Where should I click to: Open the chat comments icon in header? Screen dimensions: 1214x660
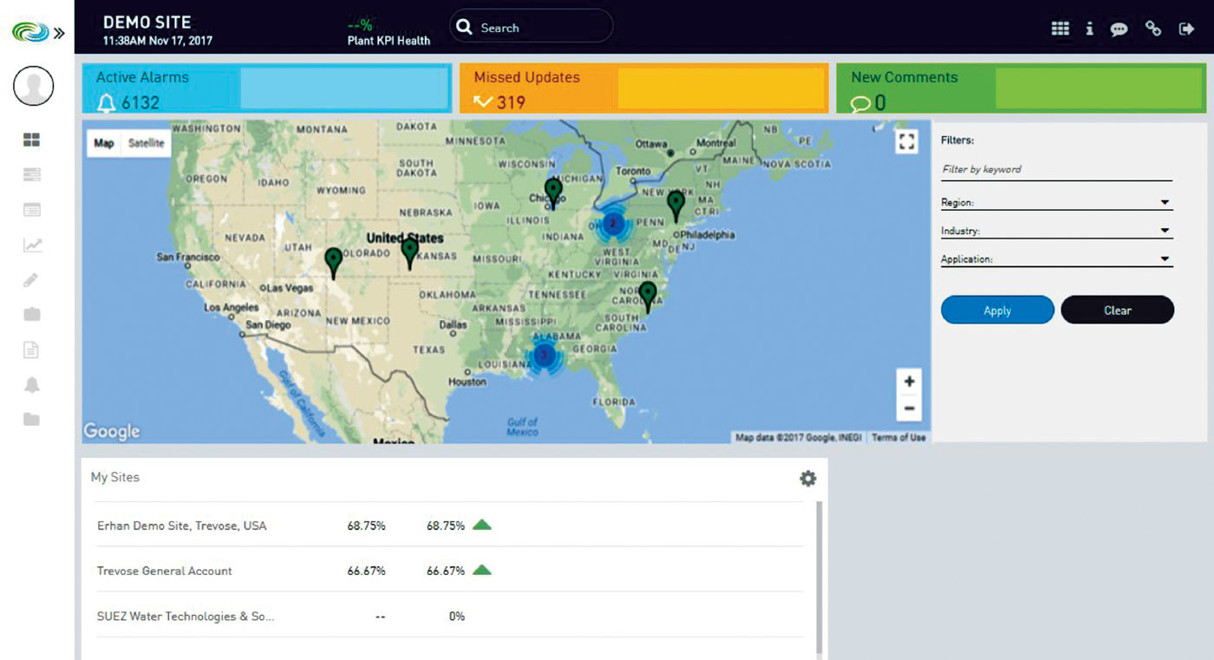pyautogui.click(x=1119, y=29)
